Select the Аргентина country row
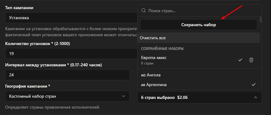Viewport: 271px width, 115px height. point(198,85)
